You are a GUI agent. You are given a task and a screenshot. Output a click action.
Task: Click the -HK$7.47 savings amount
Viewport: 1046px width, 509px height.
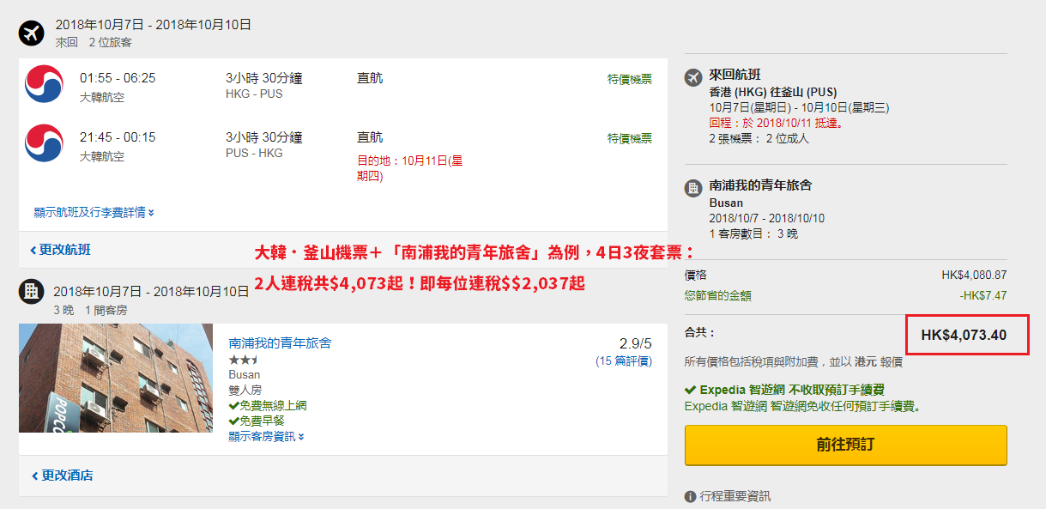coord(983,295)
